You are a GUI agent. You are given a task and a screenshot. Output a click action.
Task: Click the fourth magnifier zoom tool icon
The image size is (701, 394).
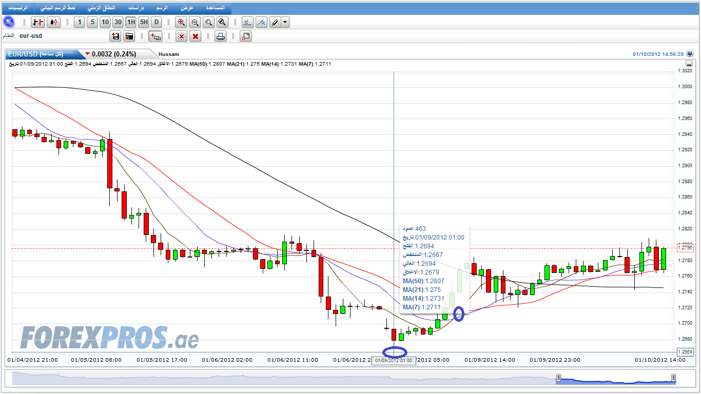[222, 22]
